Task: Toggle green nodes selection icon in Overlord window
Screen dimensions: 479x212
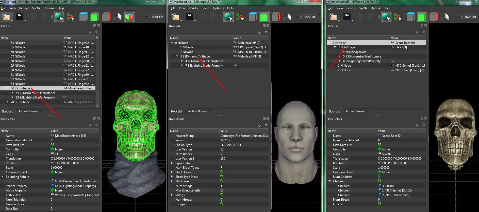Action: [x=70, y=17]
